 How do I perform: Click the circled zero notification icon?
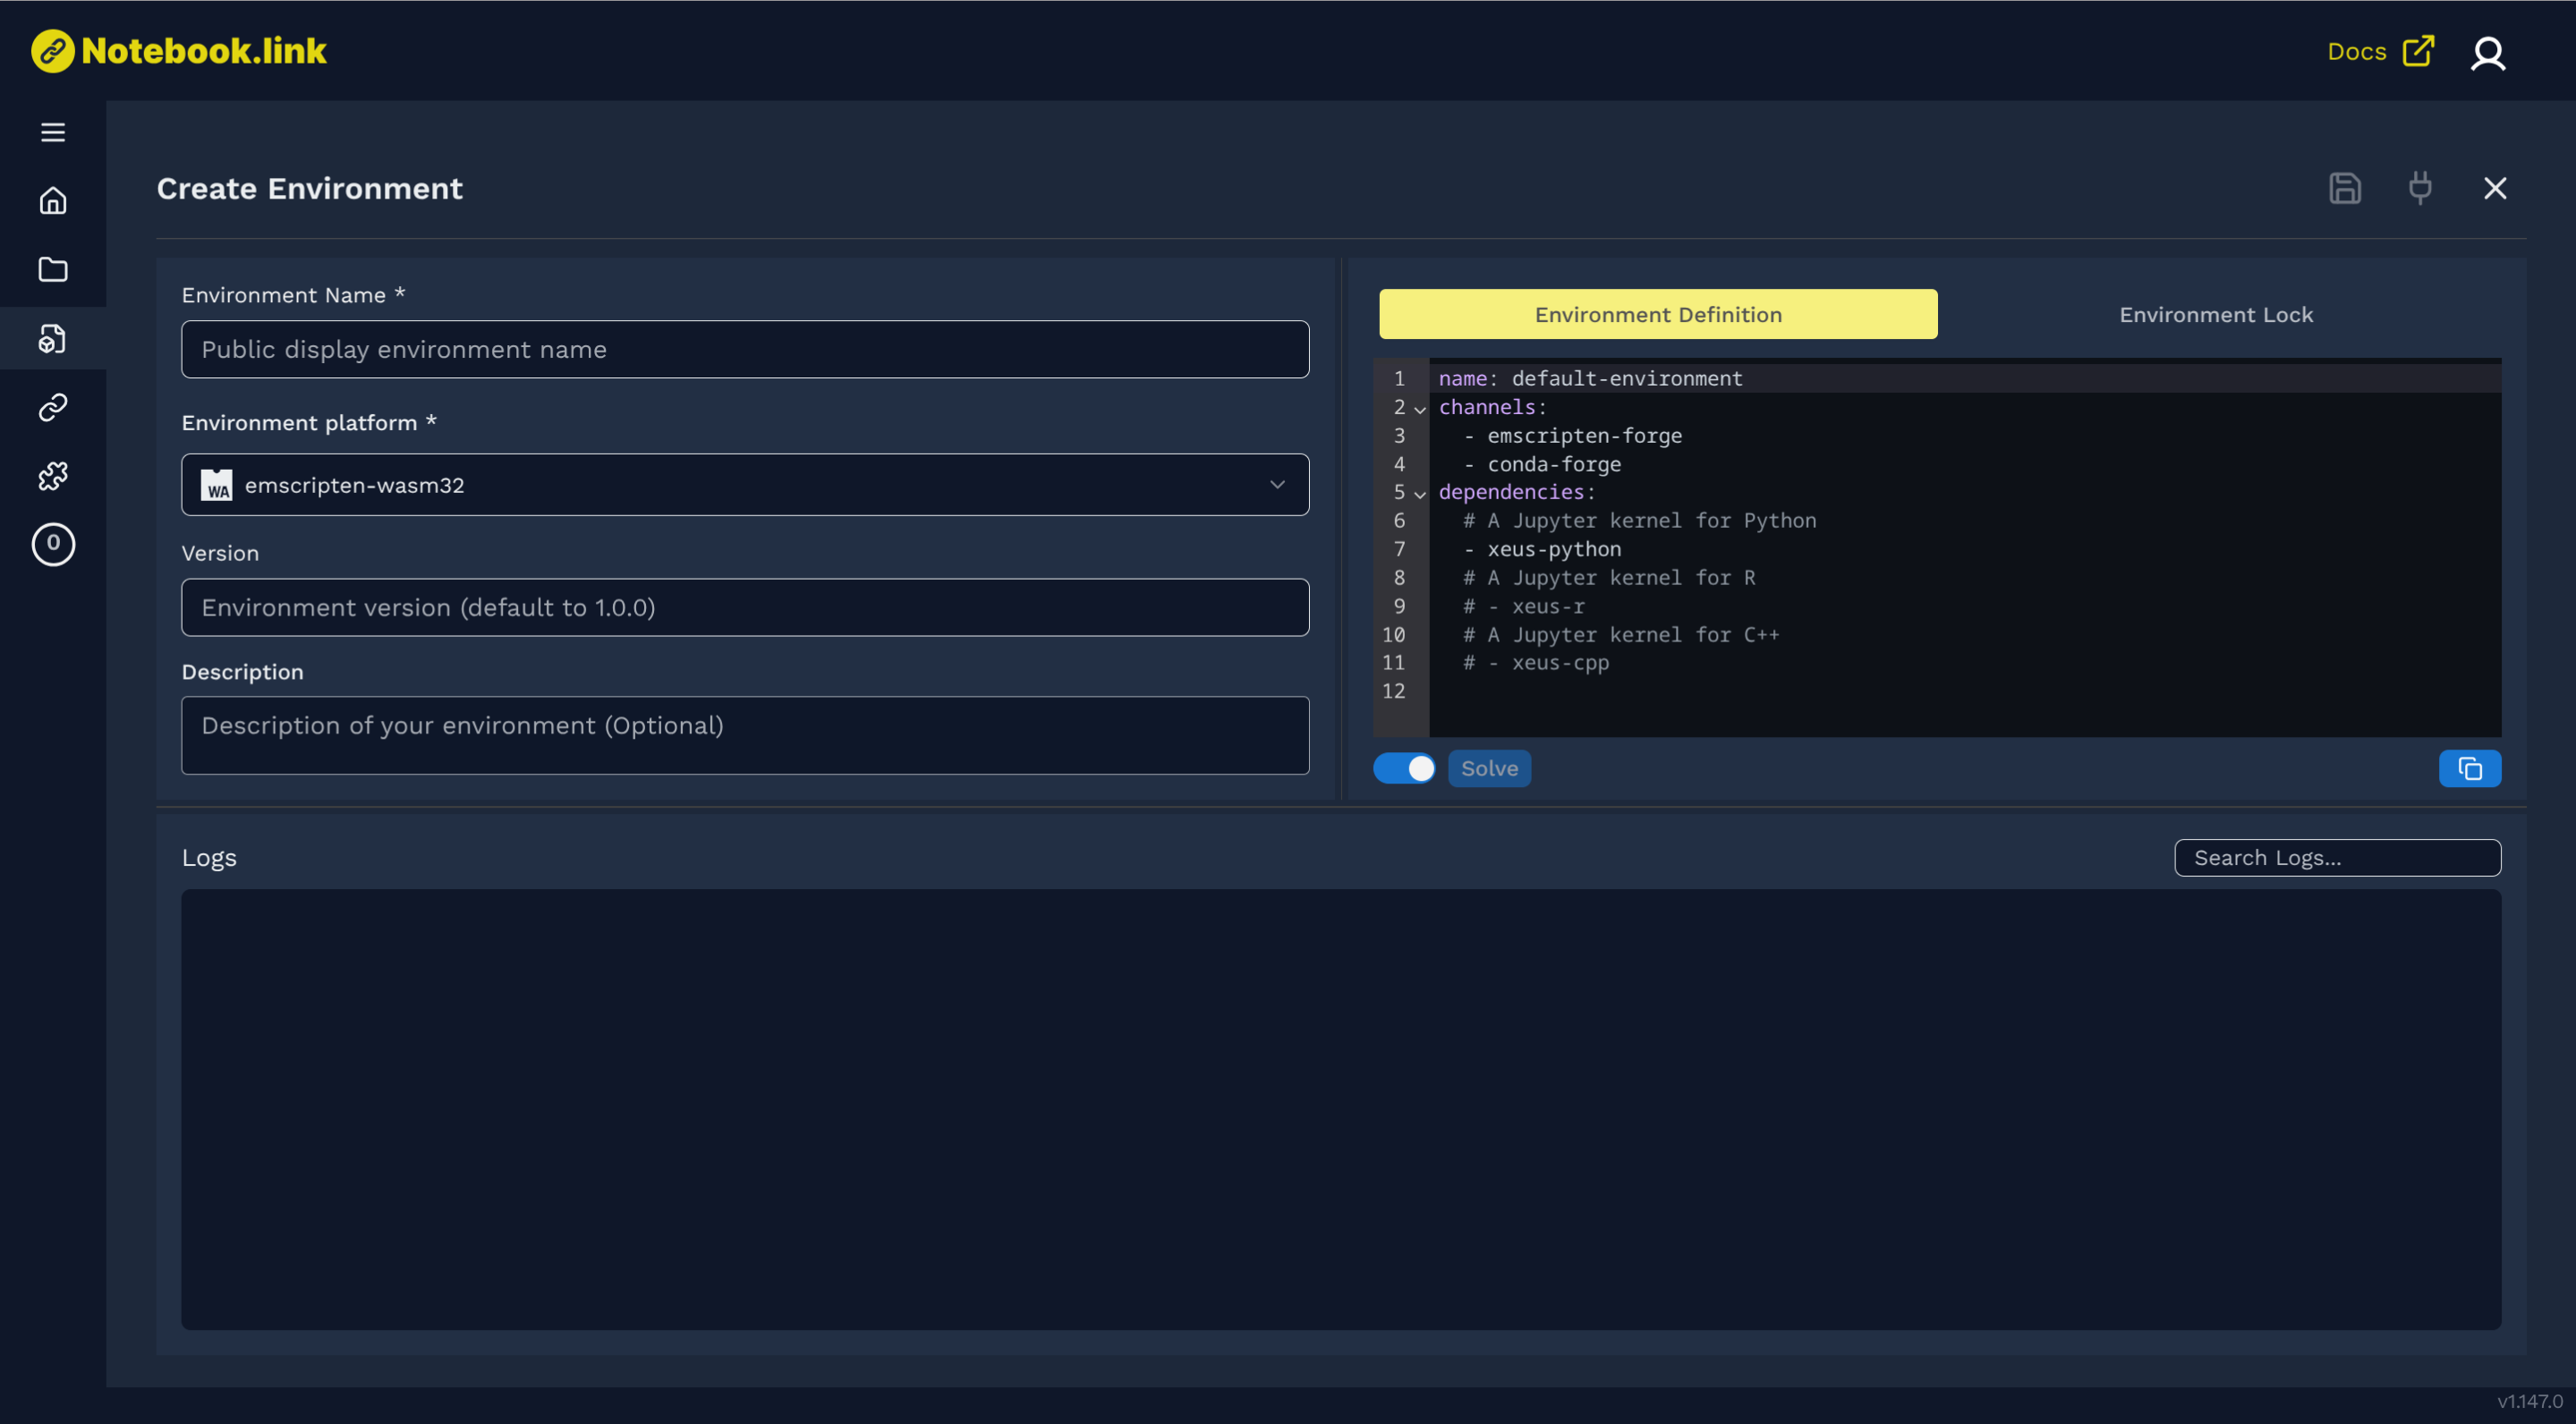point(52,544)
